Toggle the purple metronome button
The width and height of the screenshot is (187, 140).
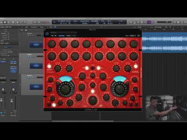[x=153, y=22]
